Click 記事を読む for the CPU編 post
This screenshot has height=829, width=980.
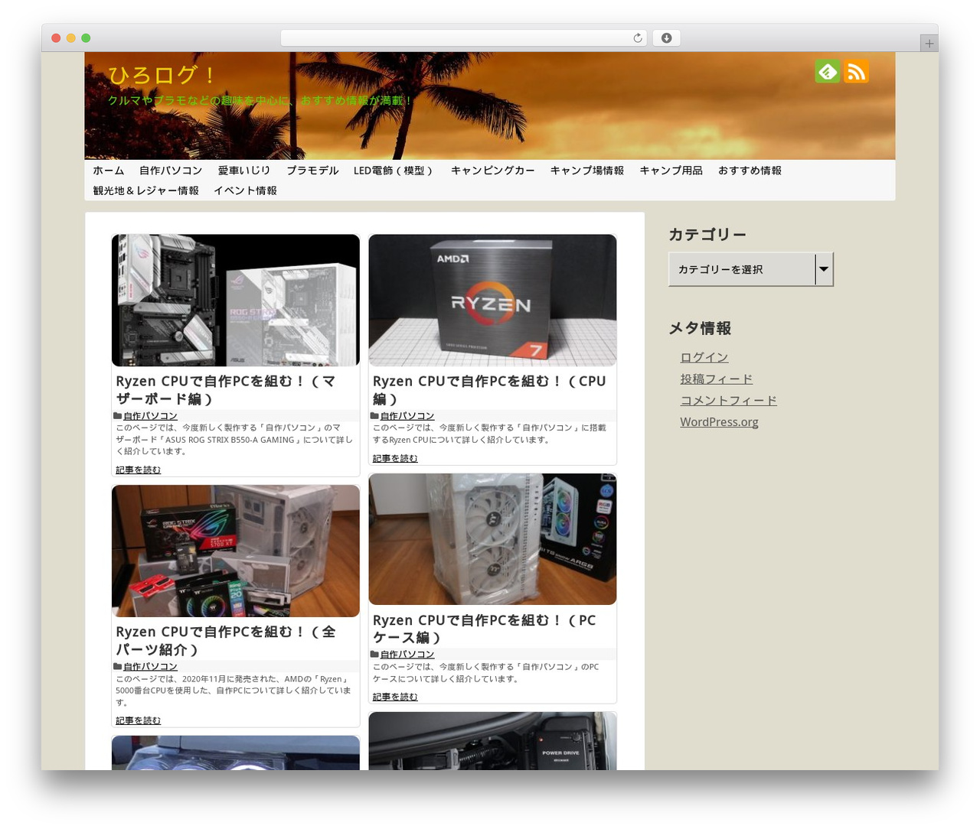pos(395,458)
